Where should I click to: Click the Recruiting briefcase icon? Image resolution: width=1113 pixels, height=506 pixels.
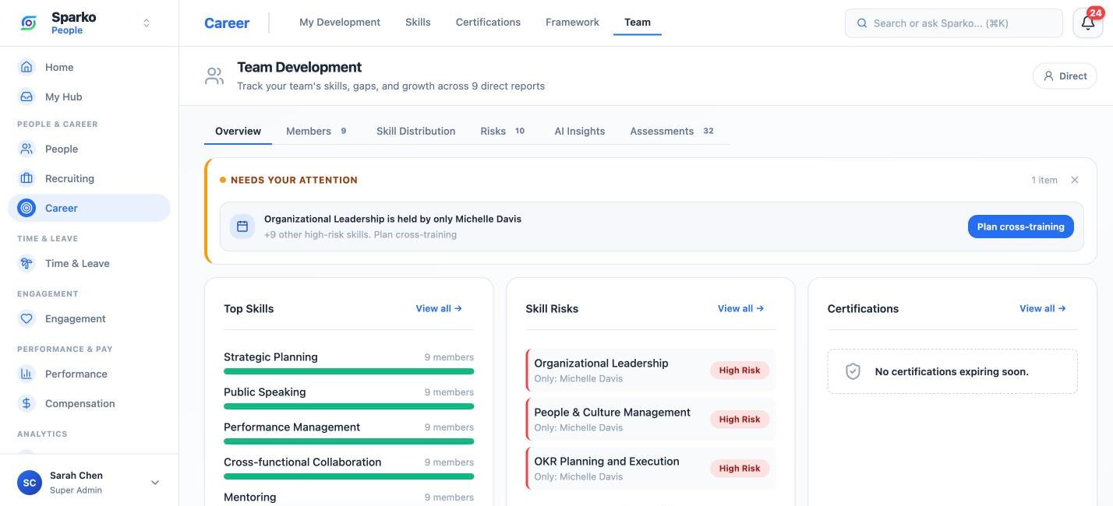(26, 178)
